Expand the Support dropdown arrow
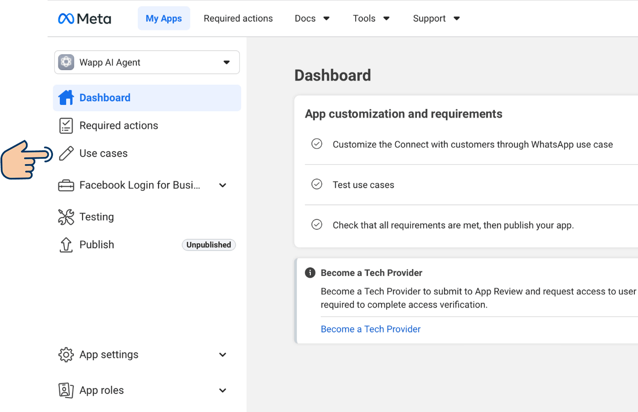The image size is (638, 412). 457,19
